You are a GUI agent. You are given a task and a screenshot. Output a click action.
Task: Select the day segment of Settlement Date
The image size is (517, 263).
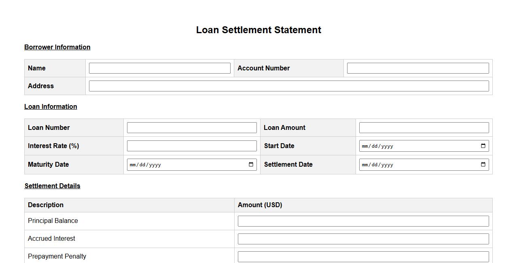(x=376, y=165)
